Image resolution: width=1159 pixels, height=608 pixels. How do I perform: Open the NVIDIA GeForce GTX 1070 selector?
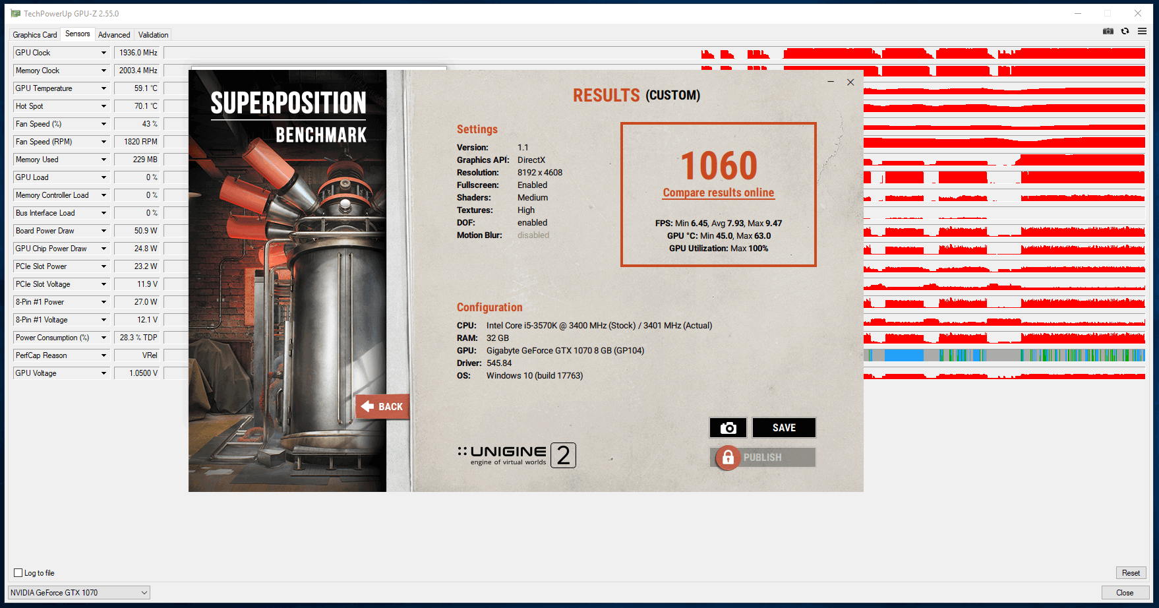(79, 592)
